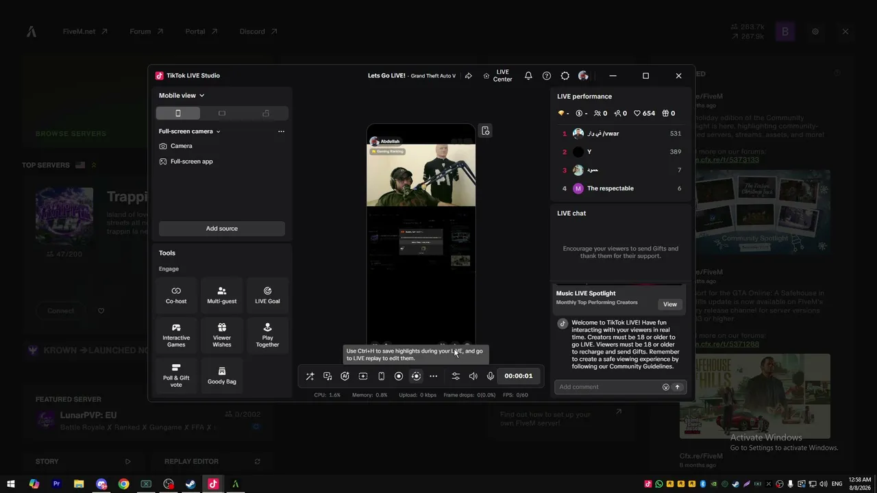The height and width of the screenshot is (493, 877).
Task: Open the Multi-guest tool
Action: 222,295
